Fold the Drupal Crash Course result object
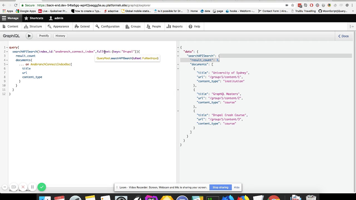Image resolution: width=356 pixels, height=200 pixels. click(x=178, y=111)
